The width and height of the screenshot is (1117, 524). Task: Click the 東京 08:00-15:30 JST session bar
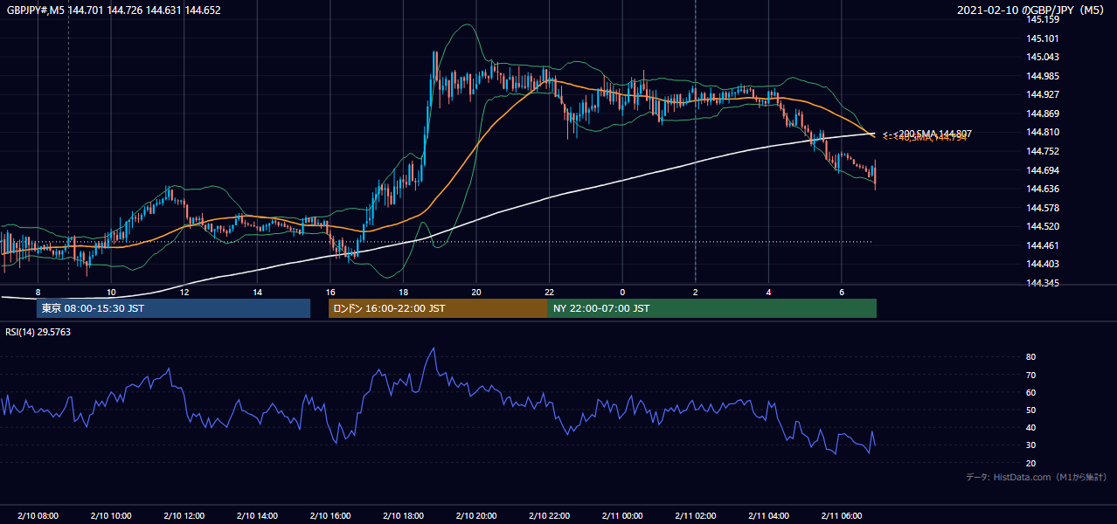pyautogui.click(x=173, y=308)
